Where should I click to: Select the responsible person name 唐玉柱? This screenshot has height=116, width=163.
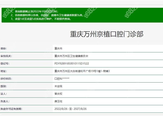pyautogui.click(x=58, y=101)
